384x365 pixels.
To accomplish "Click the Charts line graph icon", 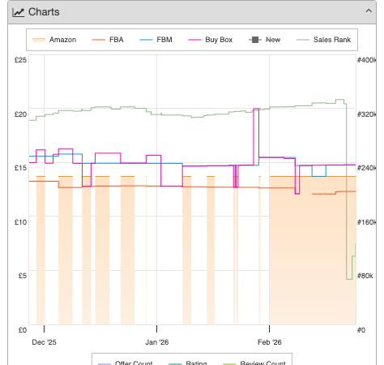I will pyautogui.click(x=19, y=12).
